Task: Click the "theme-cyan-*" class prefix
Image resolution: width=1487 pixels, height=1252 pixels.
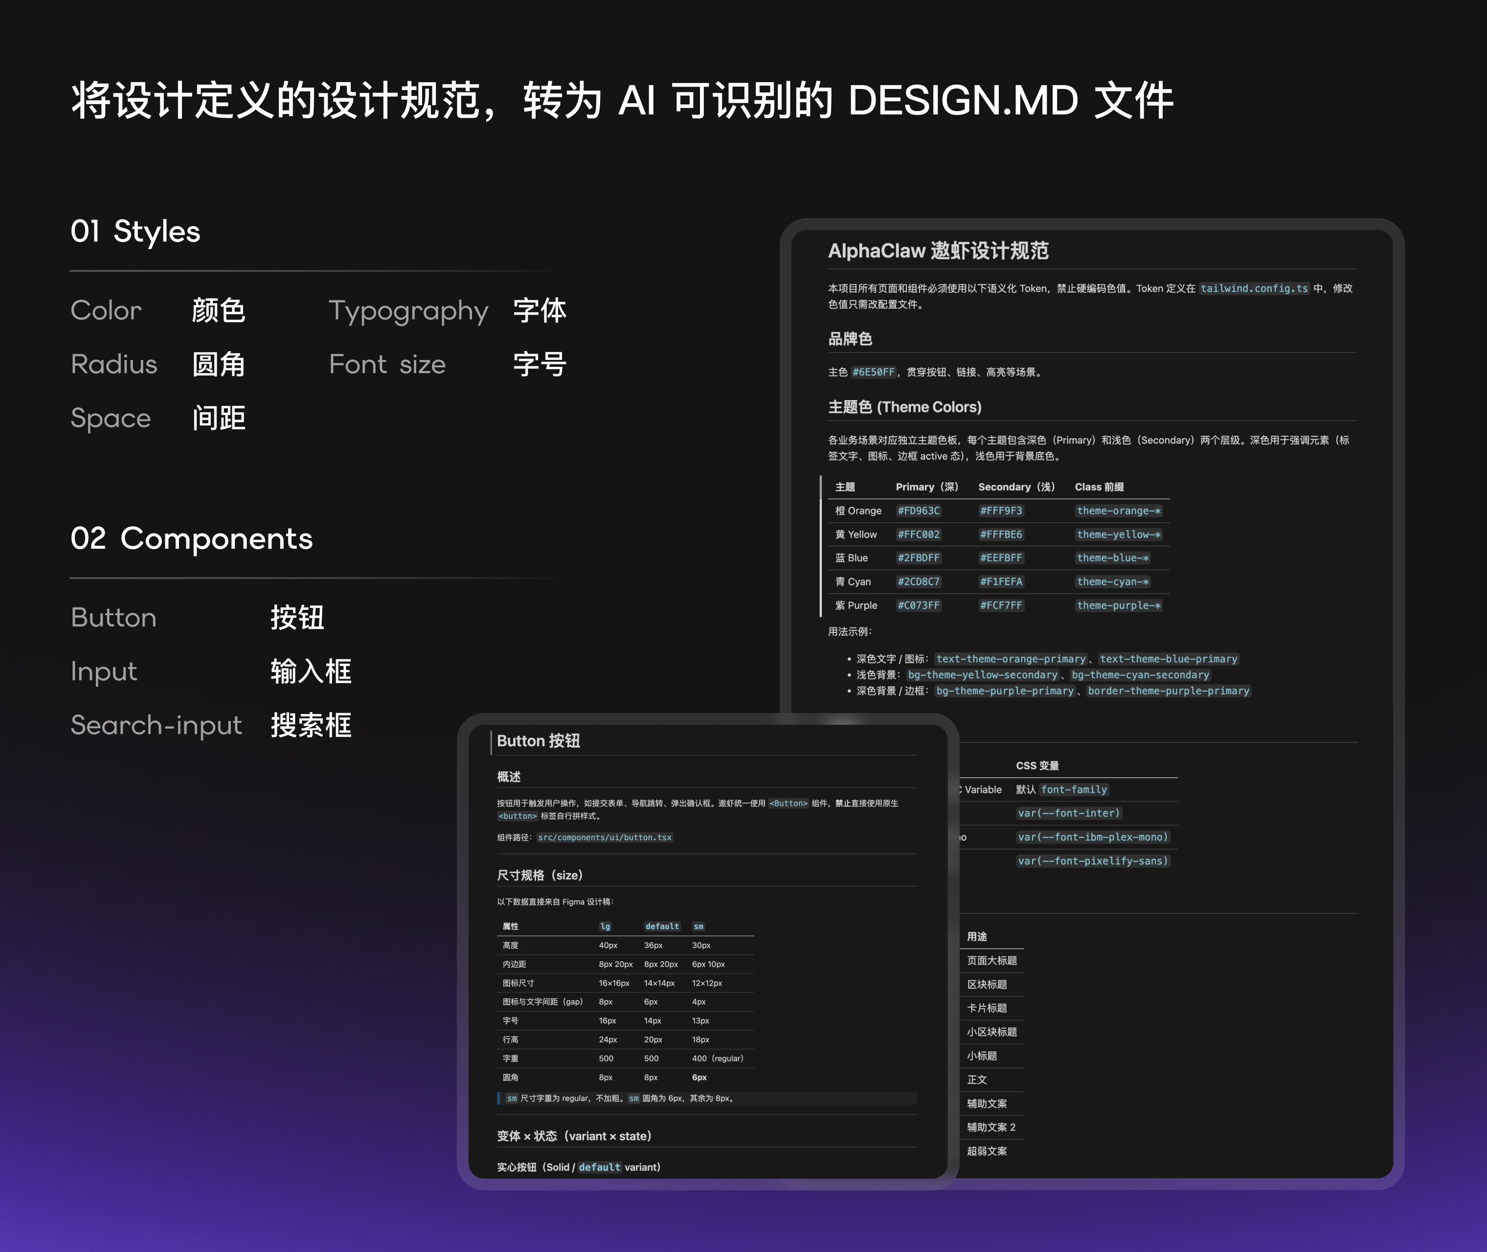Action: pyautogui.click(x=1112, y=582)
